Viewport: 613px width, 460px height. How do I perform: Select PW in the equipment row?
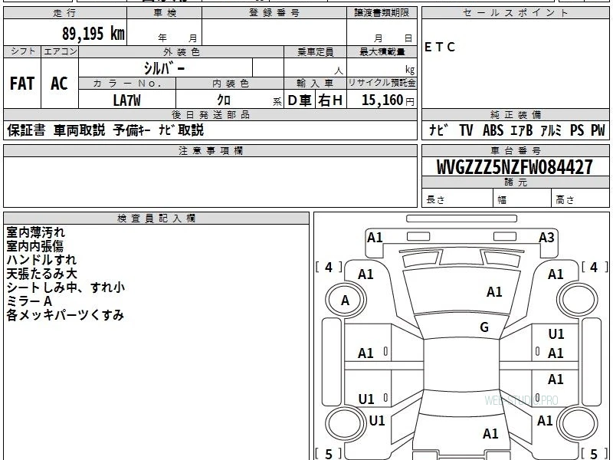(598, 130)
